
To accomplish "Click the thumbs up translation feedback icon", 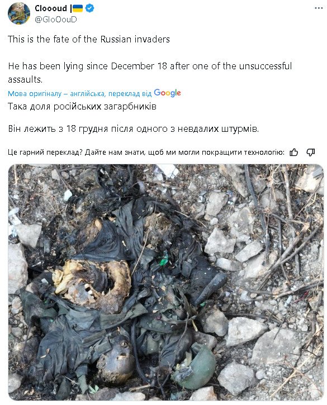I will coord(293,153).
